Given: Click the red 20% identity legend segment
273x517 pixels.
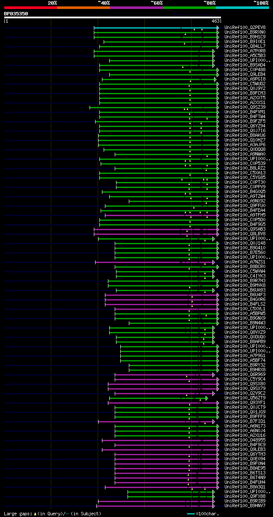Looking at the screenshot, I should [x=31, y=8].
